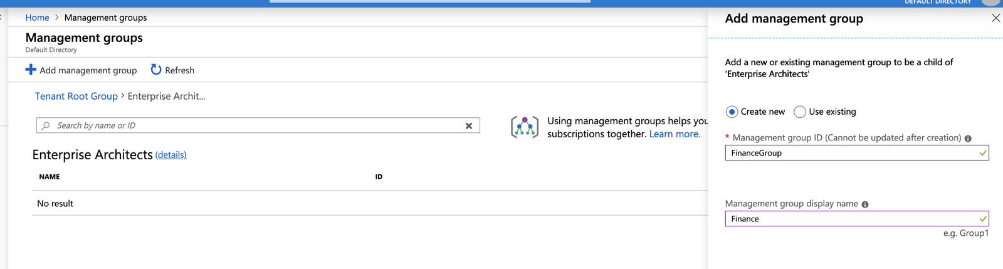Open the Learn more link

[x=675, y=134]
